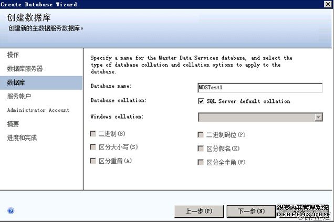The width and height of the screenshot is (334, 222).
Task: Switch to Administrator Account step
Action: (x=38, y=110)
